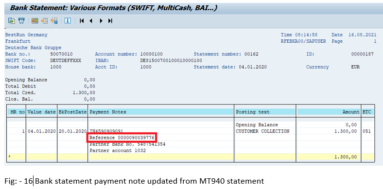
Task: Click the CUSTOMER COLLECTION posting text cell
Action: 262,131
